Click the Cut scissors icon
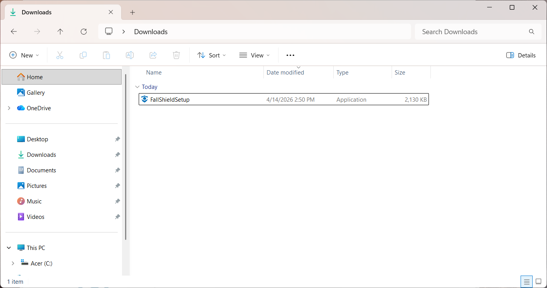The height and width of the screenshot is (288, 547). [x=60, y=55]
